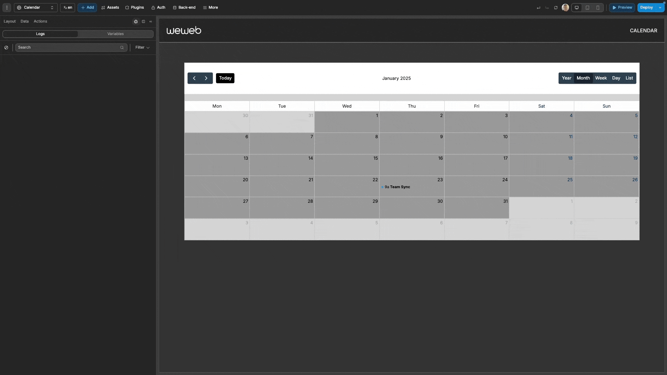This screenshot has width=667, height=375.
Task: Switch to desktop breakpoint view
Action: [x=577, y=8]
